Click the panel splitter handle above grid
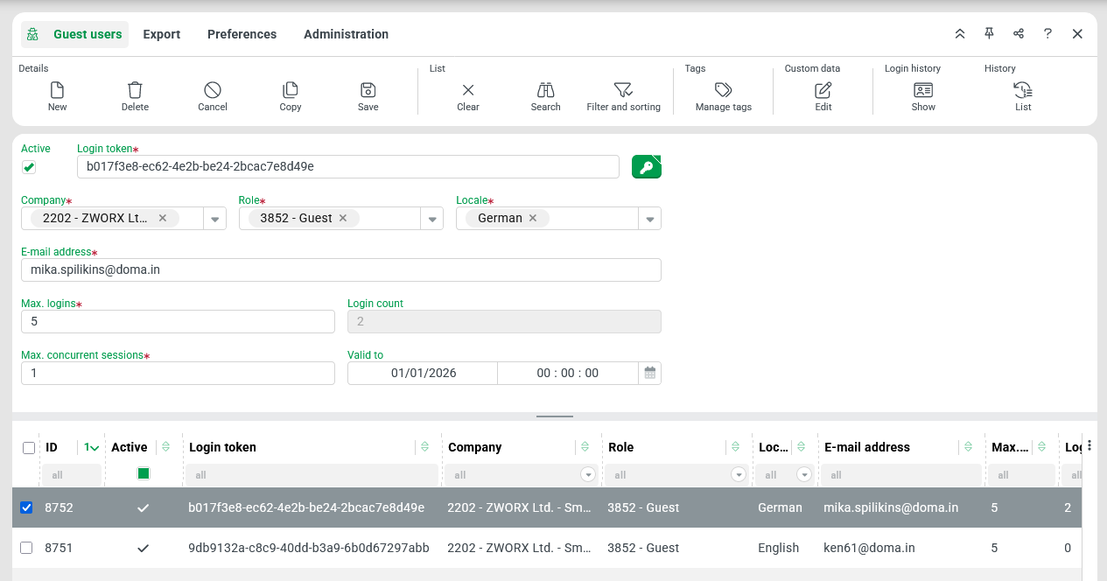 coord(555,416)
